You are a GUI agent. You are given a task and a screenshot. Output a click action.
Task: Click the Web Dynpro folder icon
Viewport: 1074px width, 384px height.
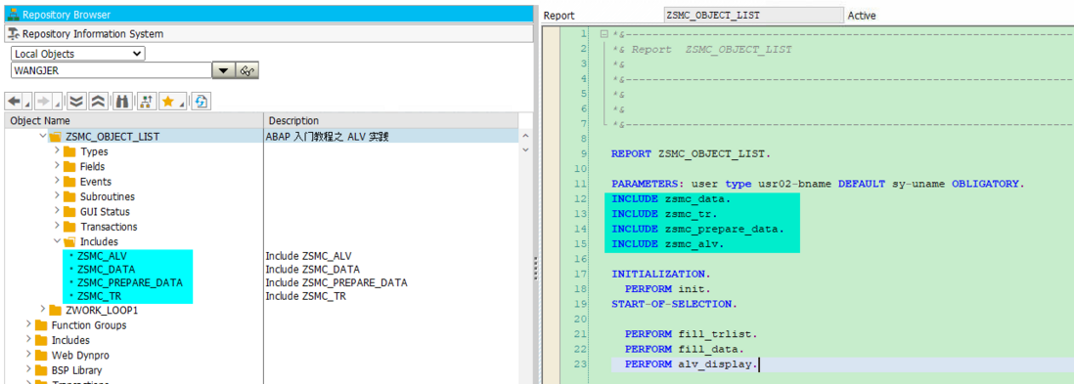point(40,356)
